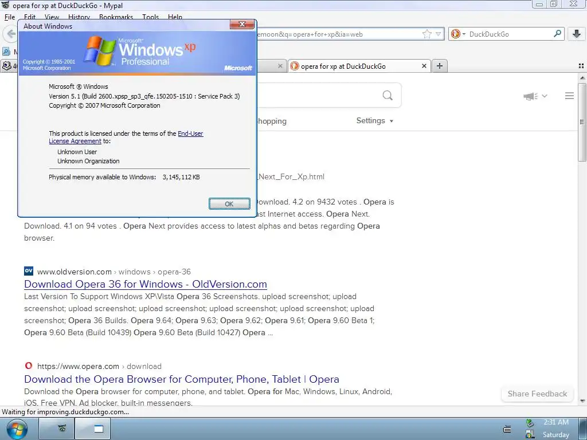Click the page vertical scrollbar thumb
Screen dimensions: 587x440
(x=582, y=122)
